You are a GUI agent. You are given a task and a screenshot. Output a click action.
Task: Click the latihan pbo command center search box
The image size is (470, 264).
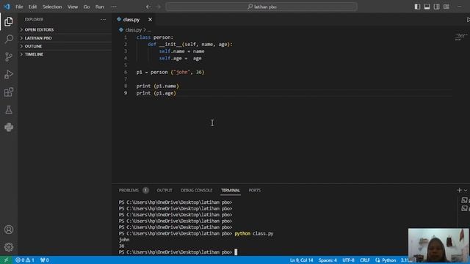tap(261, 7)
